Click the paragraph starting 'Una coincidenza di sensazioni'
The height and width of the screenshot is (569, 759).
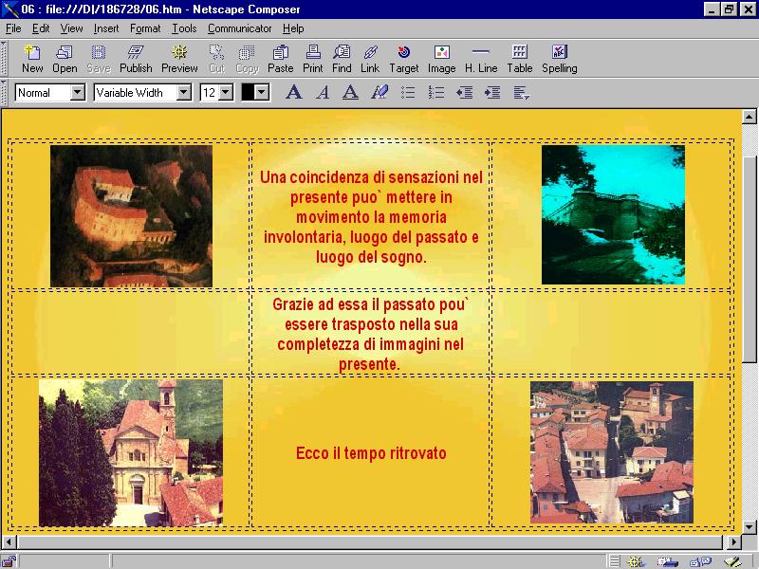click(371, 217)
